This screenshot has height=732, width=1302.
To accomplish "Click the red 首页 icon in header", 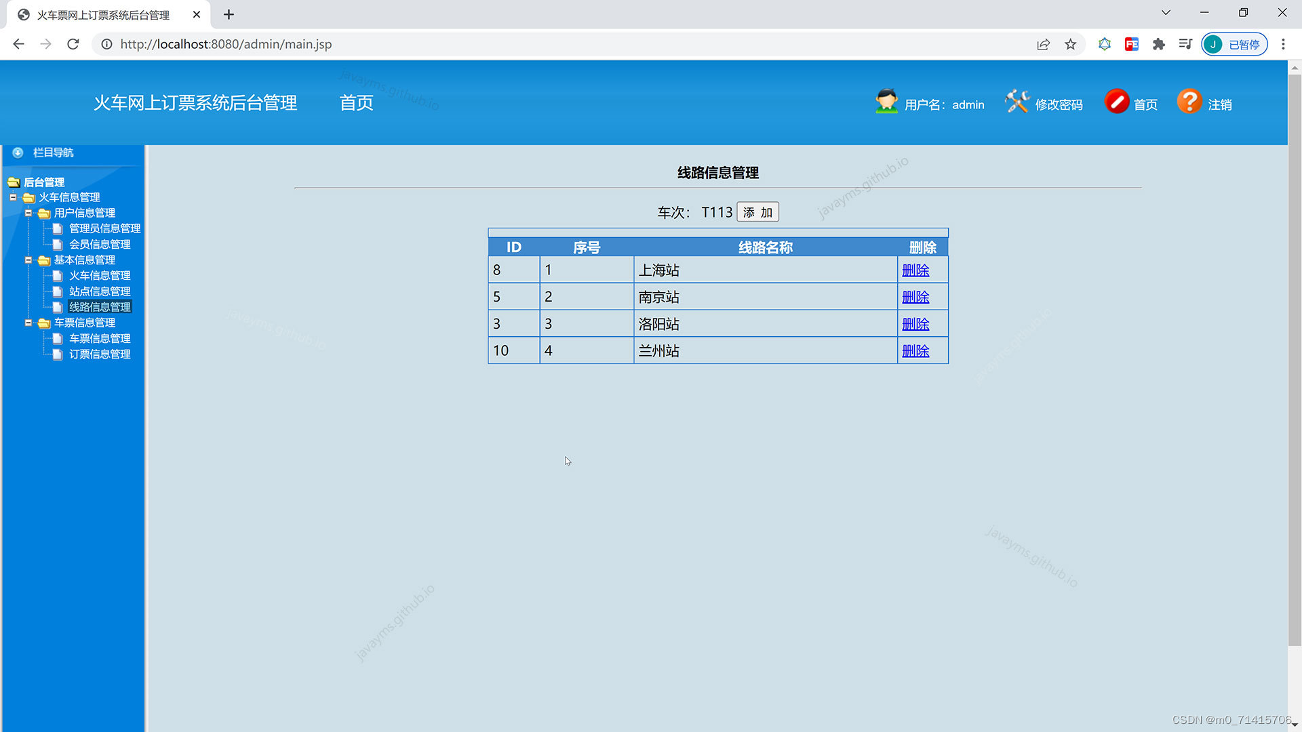I will point(1117,102).
